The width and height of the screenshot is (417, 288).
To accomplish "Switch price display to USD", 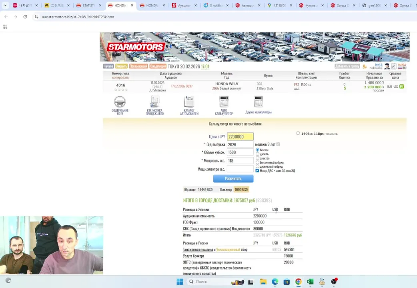I will [396, 87].
